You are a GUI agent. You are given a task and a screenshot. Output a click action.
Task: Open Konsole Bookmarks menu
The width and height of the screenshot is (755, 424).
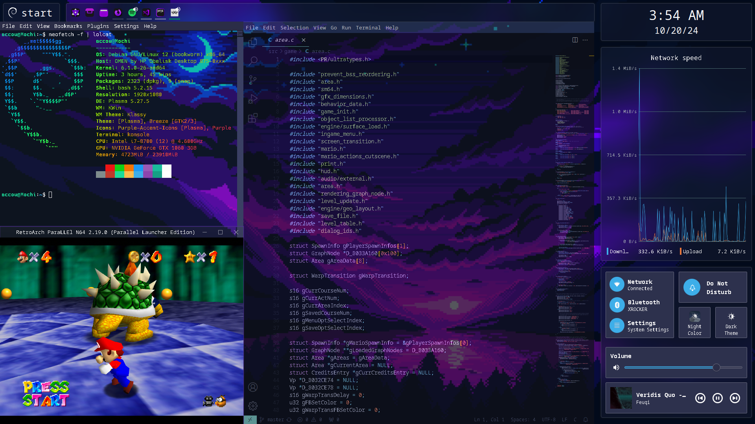pos(68,26)
